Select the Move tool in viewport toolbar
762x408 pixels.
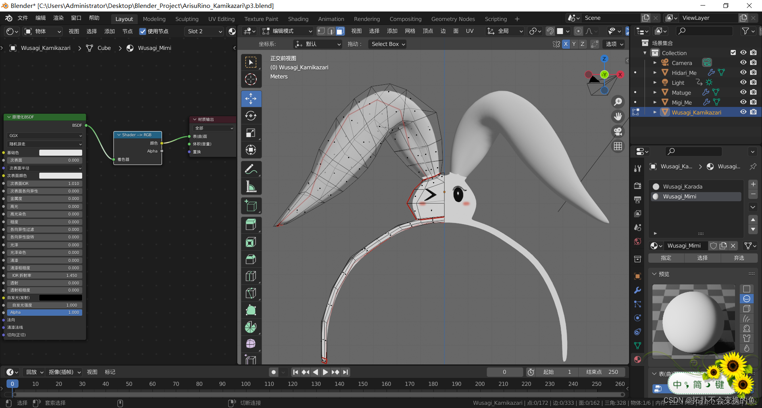[251, 99]
